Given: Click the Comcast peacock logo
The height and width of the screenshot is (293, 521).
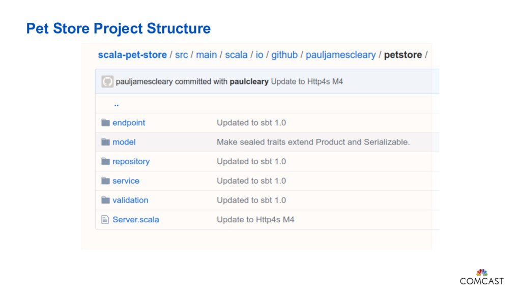Looking at the screenshot, I should (x=481, y=273).
